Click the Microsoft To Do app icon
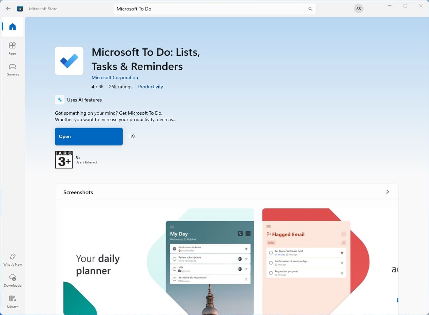The height and width of the screenshot is (315, 429). coord(69,61)
